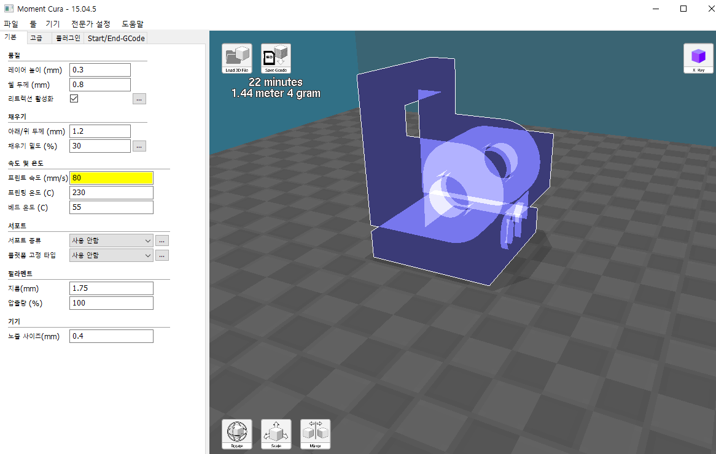Screen dimensions: 716x454
Task: Click the '22 minutes' print time text
Action: (x=275, y=82)
